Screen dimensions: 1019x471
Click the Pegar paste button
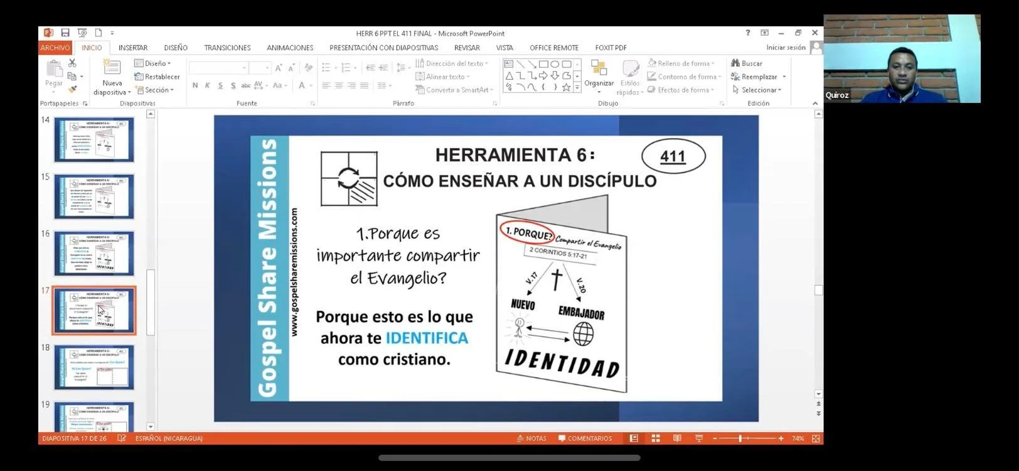54,73
